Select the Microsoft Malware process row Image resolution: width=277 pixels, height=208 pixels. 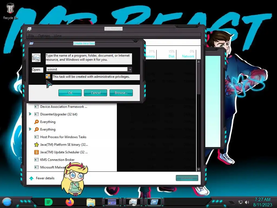pos(72,167)
